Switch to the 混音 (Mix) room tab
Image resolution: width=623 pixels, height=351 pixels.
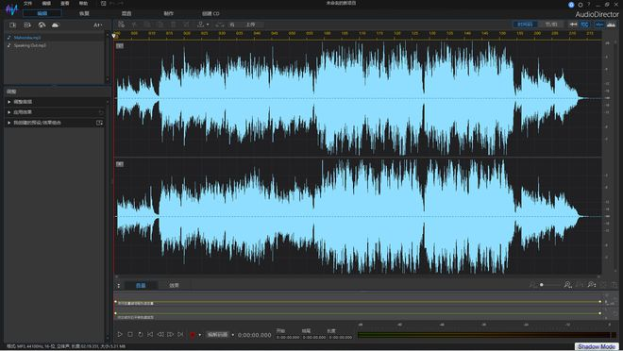[x=126, y=13]
